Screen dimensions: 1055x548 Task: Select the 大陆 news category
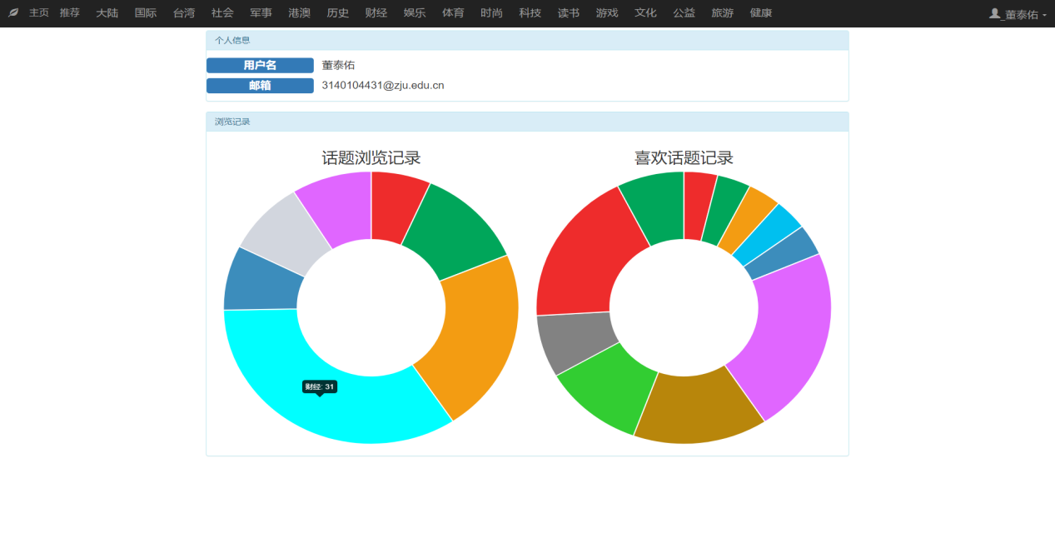(x=107, y=13)
